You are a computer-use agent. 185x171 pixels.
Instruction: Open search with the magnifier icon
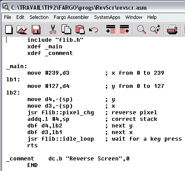[141, 29]
